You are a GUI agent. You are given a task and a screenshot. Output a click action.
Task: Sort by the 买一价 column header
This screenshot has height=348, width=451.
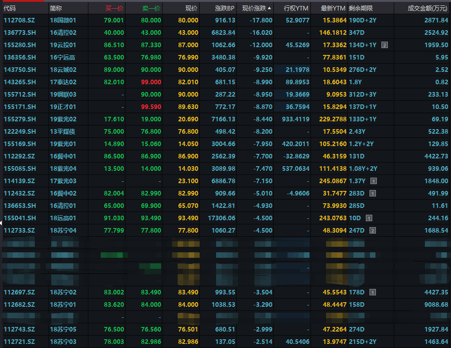pos(114,8)
